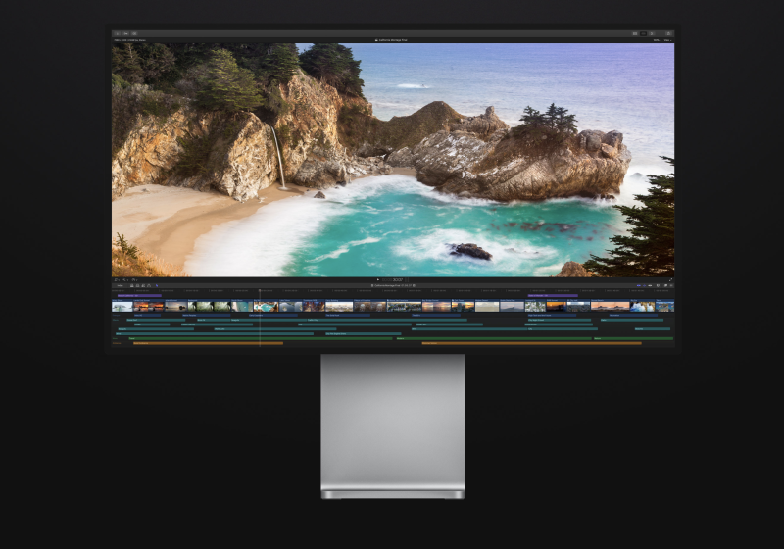Click the insert clip edit icon

136,285
